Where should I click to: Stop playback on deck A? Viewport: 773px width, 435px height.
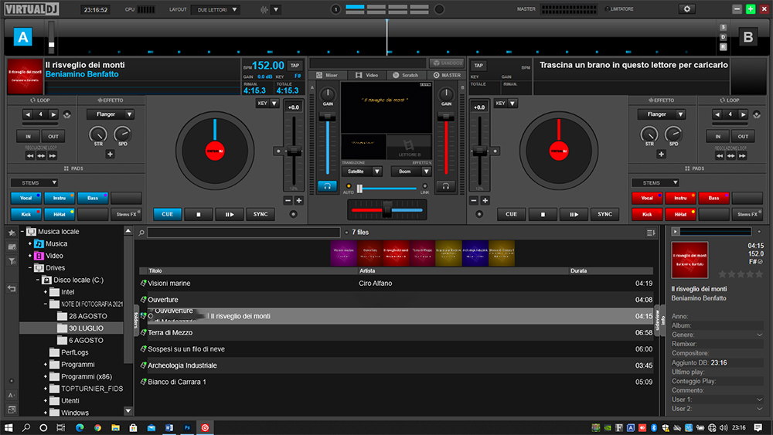point(198,214)
